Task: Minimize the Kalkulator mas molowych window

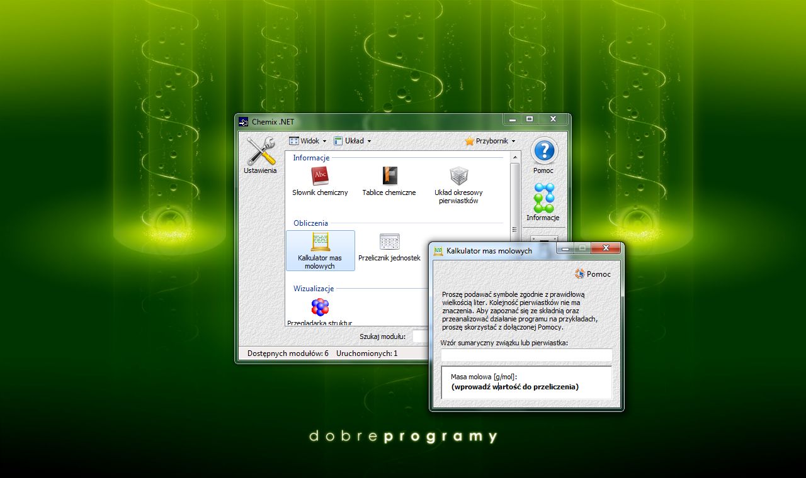Action: 566,248
